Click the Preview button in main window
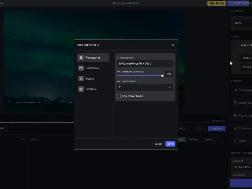 217,129
